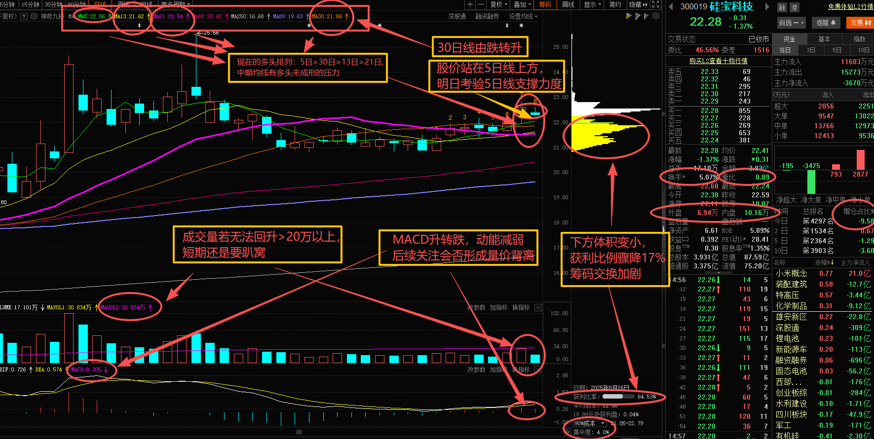Set alert with 提醒 bell
This screenshot has height=439, width=874.
click(826, 23)
